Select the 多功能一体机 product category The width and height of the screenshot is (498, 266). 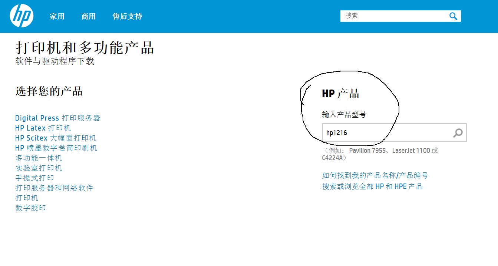(38, 158)
